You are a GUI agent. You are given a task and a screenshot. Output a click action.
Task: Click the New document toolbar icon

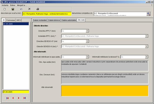(x=5, y=9)
